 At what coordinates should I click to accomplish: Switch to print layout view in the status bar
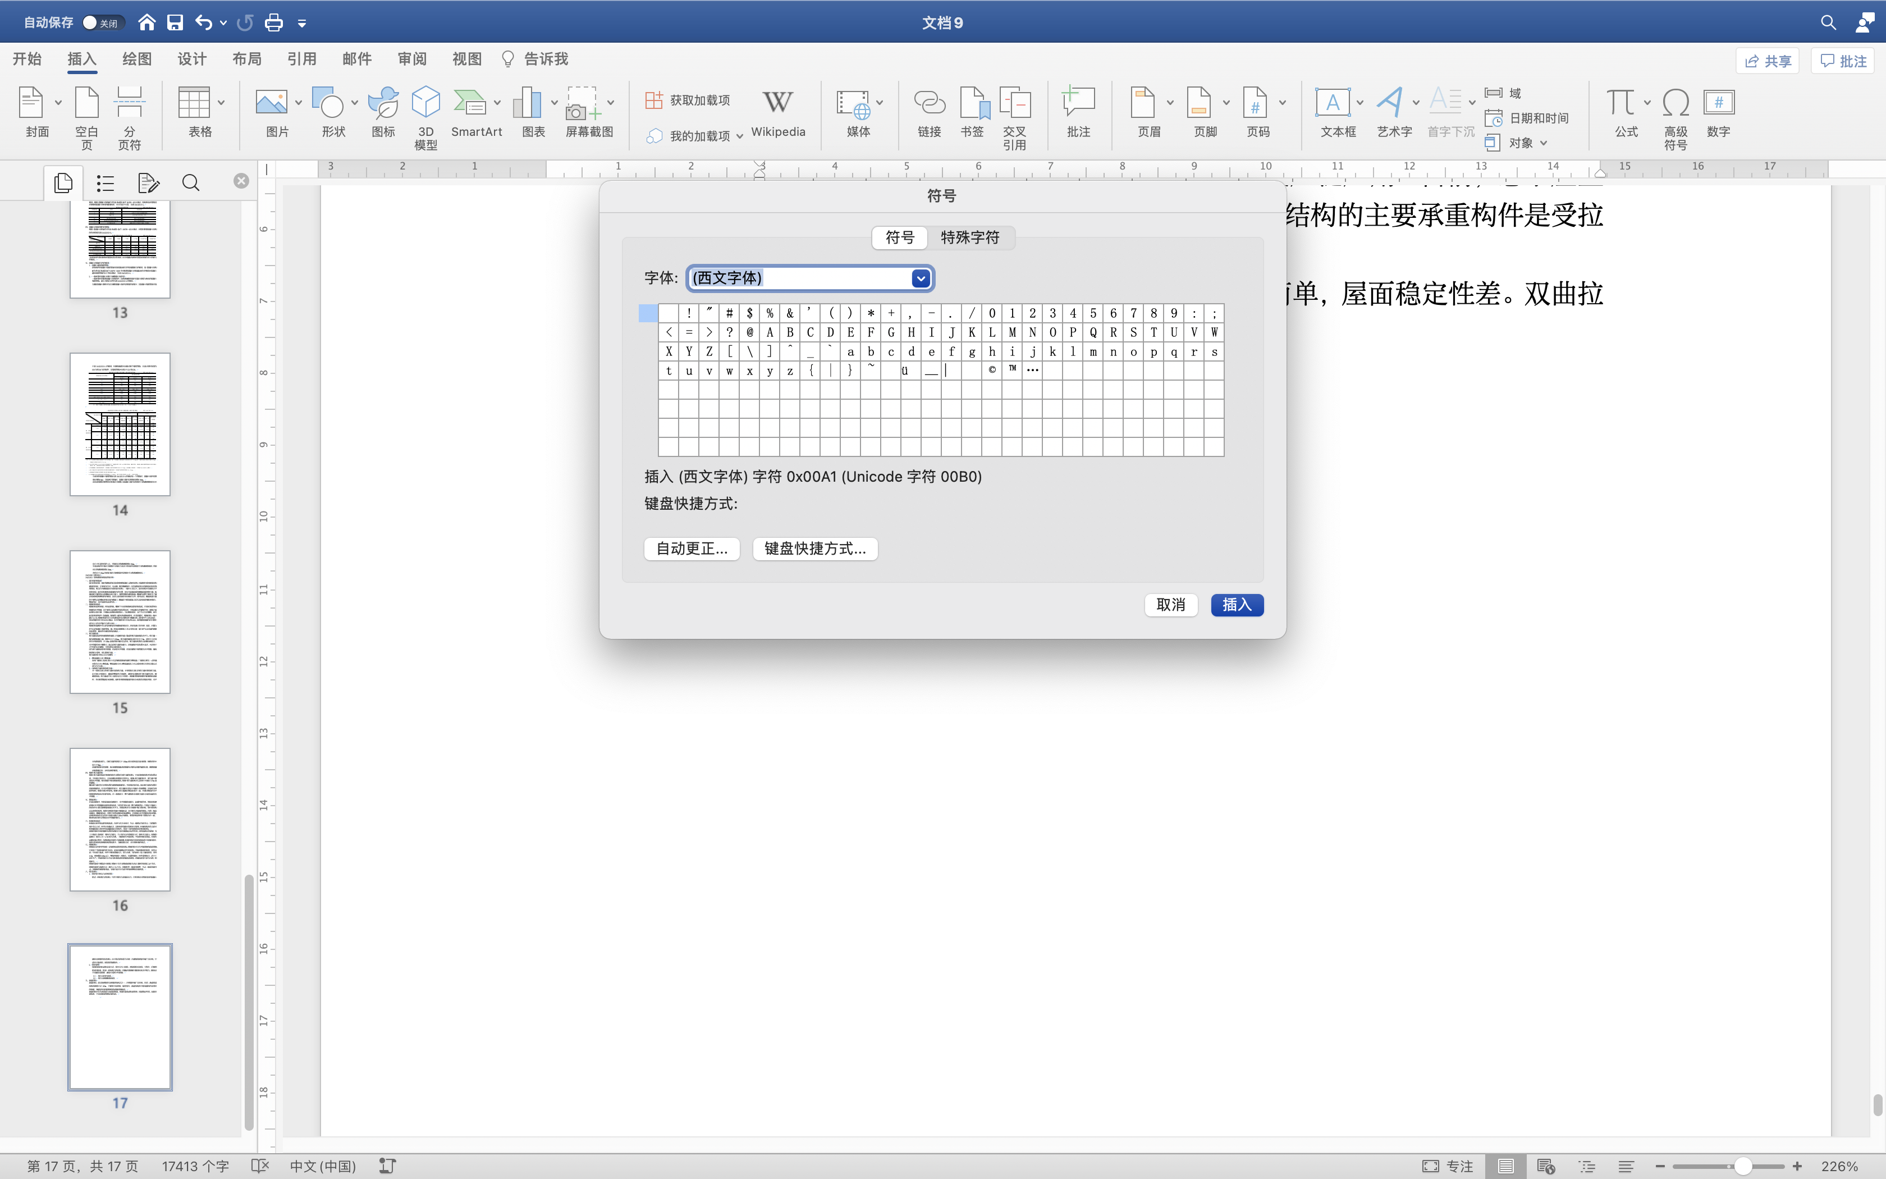tap(1505, 1166)
